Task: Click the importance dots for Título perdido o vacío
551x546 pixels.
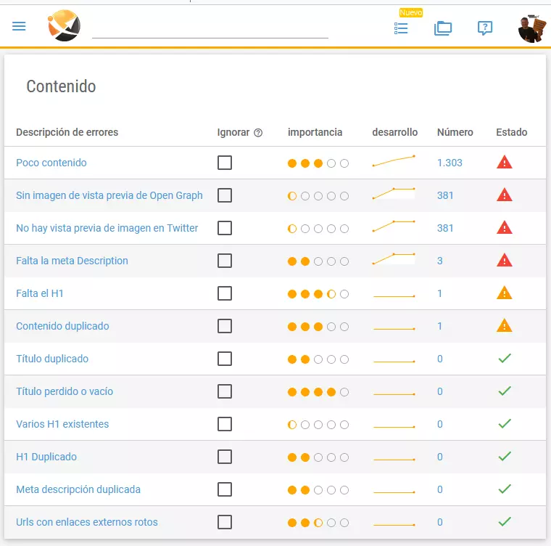Action: coord(318,392)
